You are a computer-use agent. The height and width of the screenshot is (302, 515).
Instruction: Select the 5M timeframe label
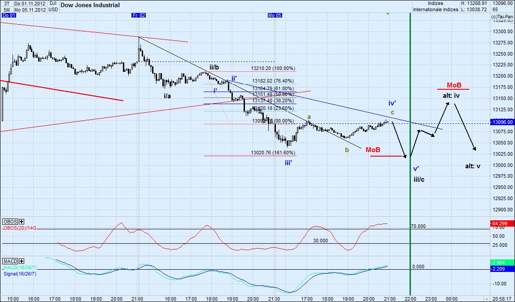6,9
